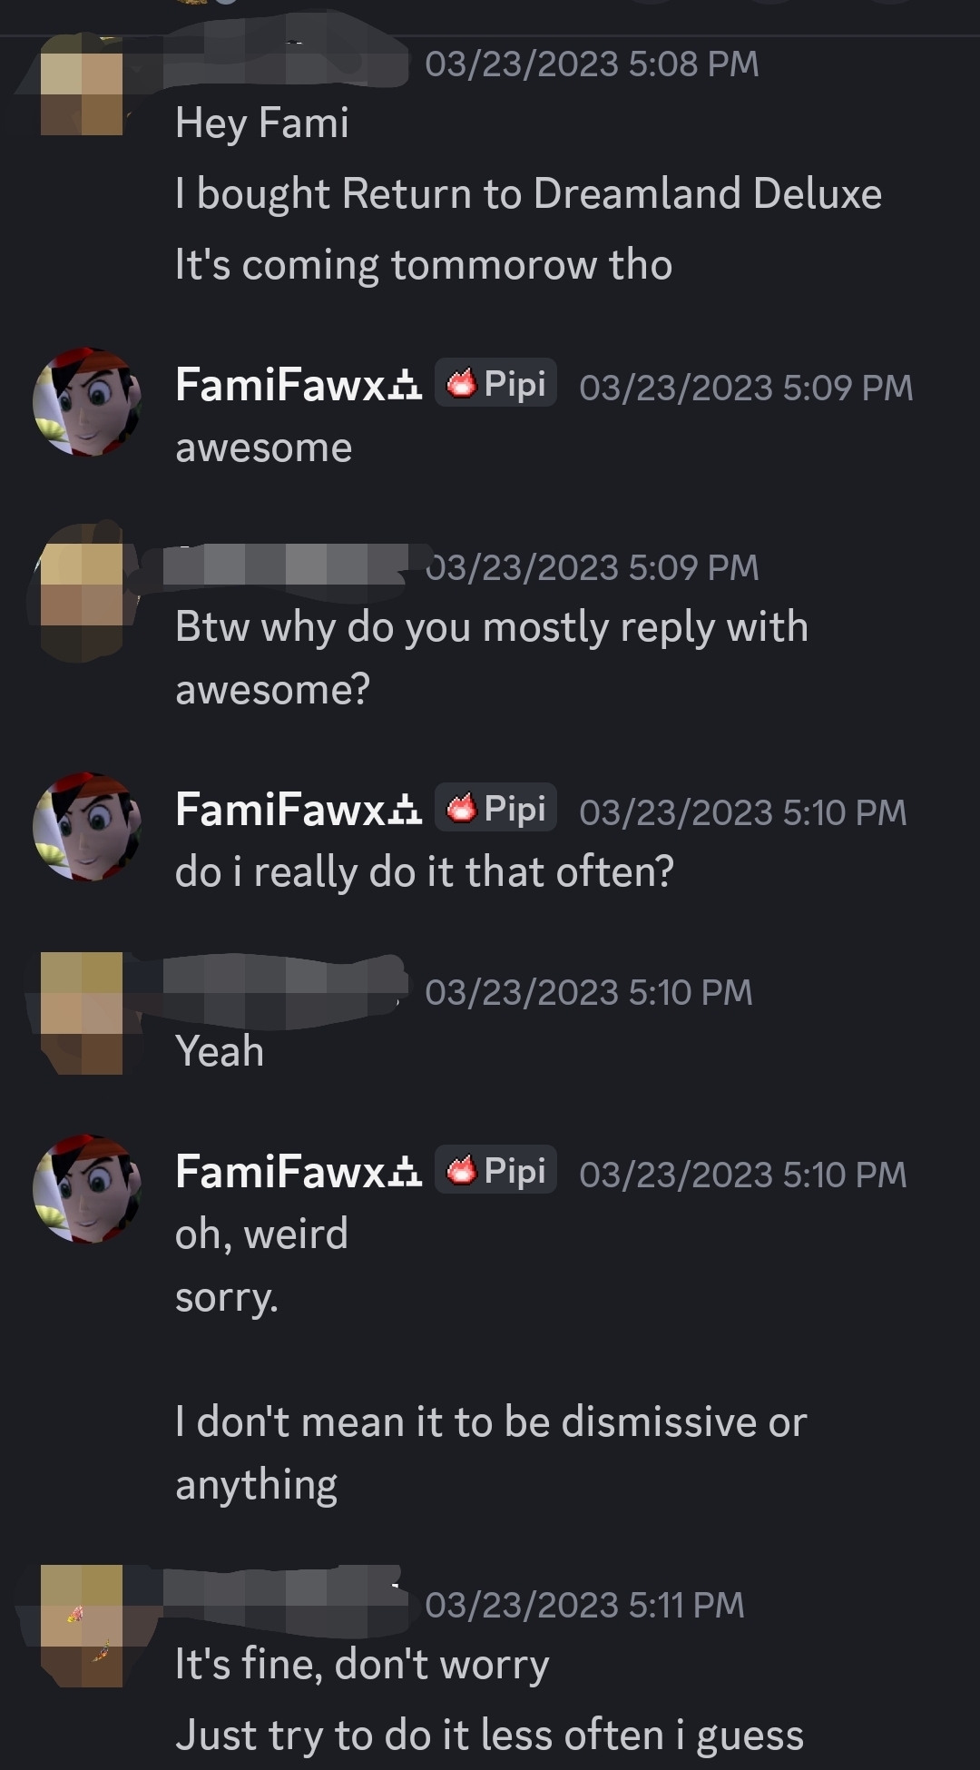Image resolution: width=980 pixels, height=1770 pixels.
Task: Click the 5:11 PM timestamp
Action: (x=584, y=1605)
